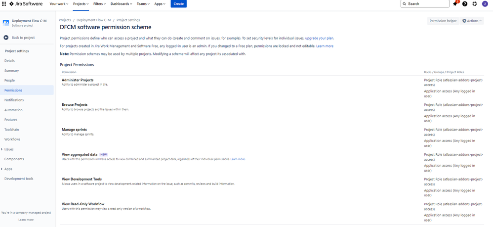This screenshot has height=227, width=493.
Task: Click the Project settings breadcrumb
Action: coord(128,20)
